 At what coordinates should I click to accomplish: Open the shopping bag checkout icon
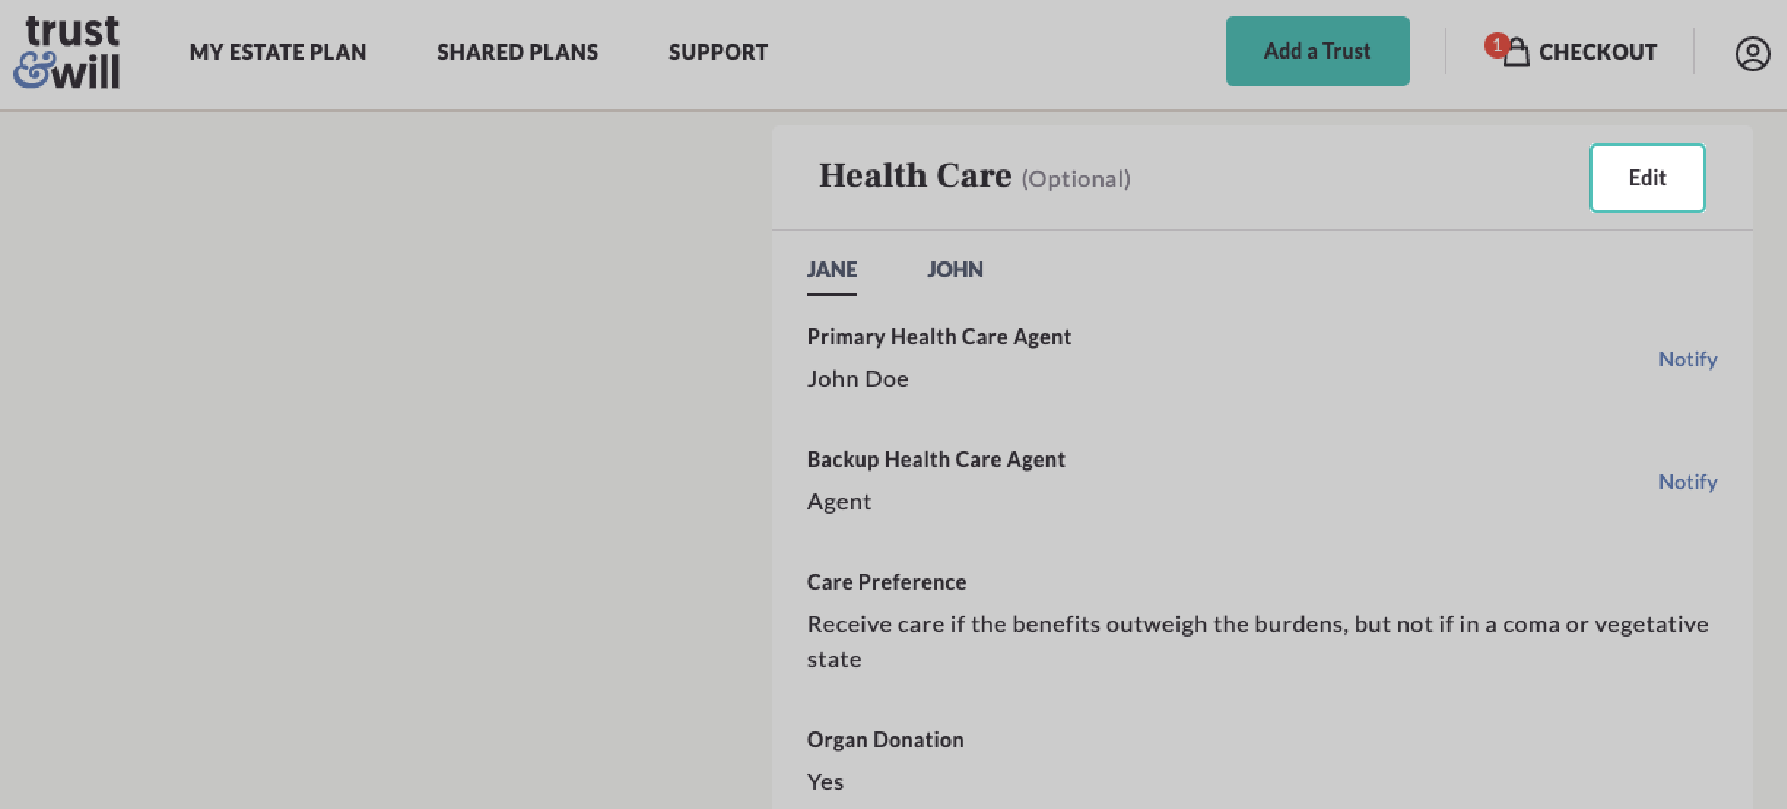[1517, 52]
